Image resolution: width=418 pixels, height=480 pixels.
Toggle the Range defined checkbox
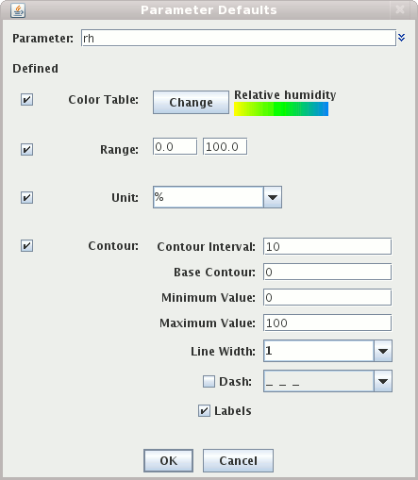click(x=26, y=149)
